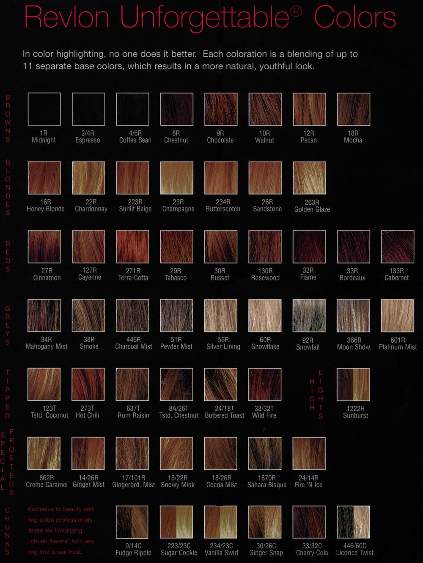
Task: Choose the 33/32T Wild Fire swatch
Action: [265, 384]
